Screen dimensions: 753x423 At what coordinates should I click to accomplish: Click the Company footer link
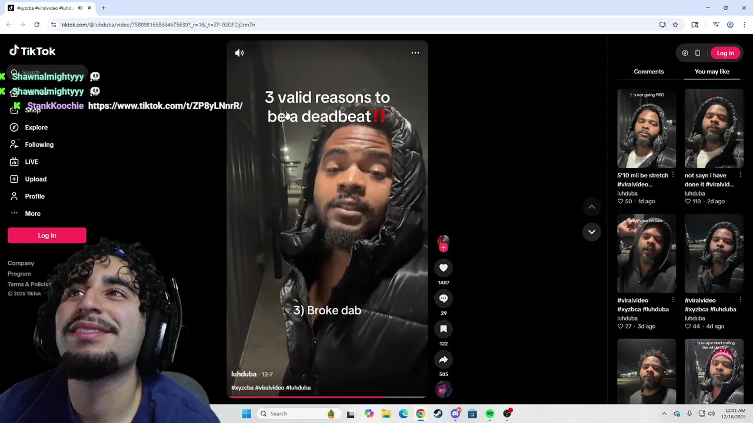[21, 263]
